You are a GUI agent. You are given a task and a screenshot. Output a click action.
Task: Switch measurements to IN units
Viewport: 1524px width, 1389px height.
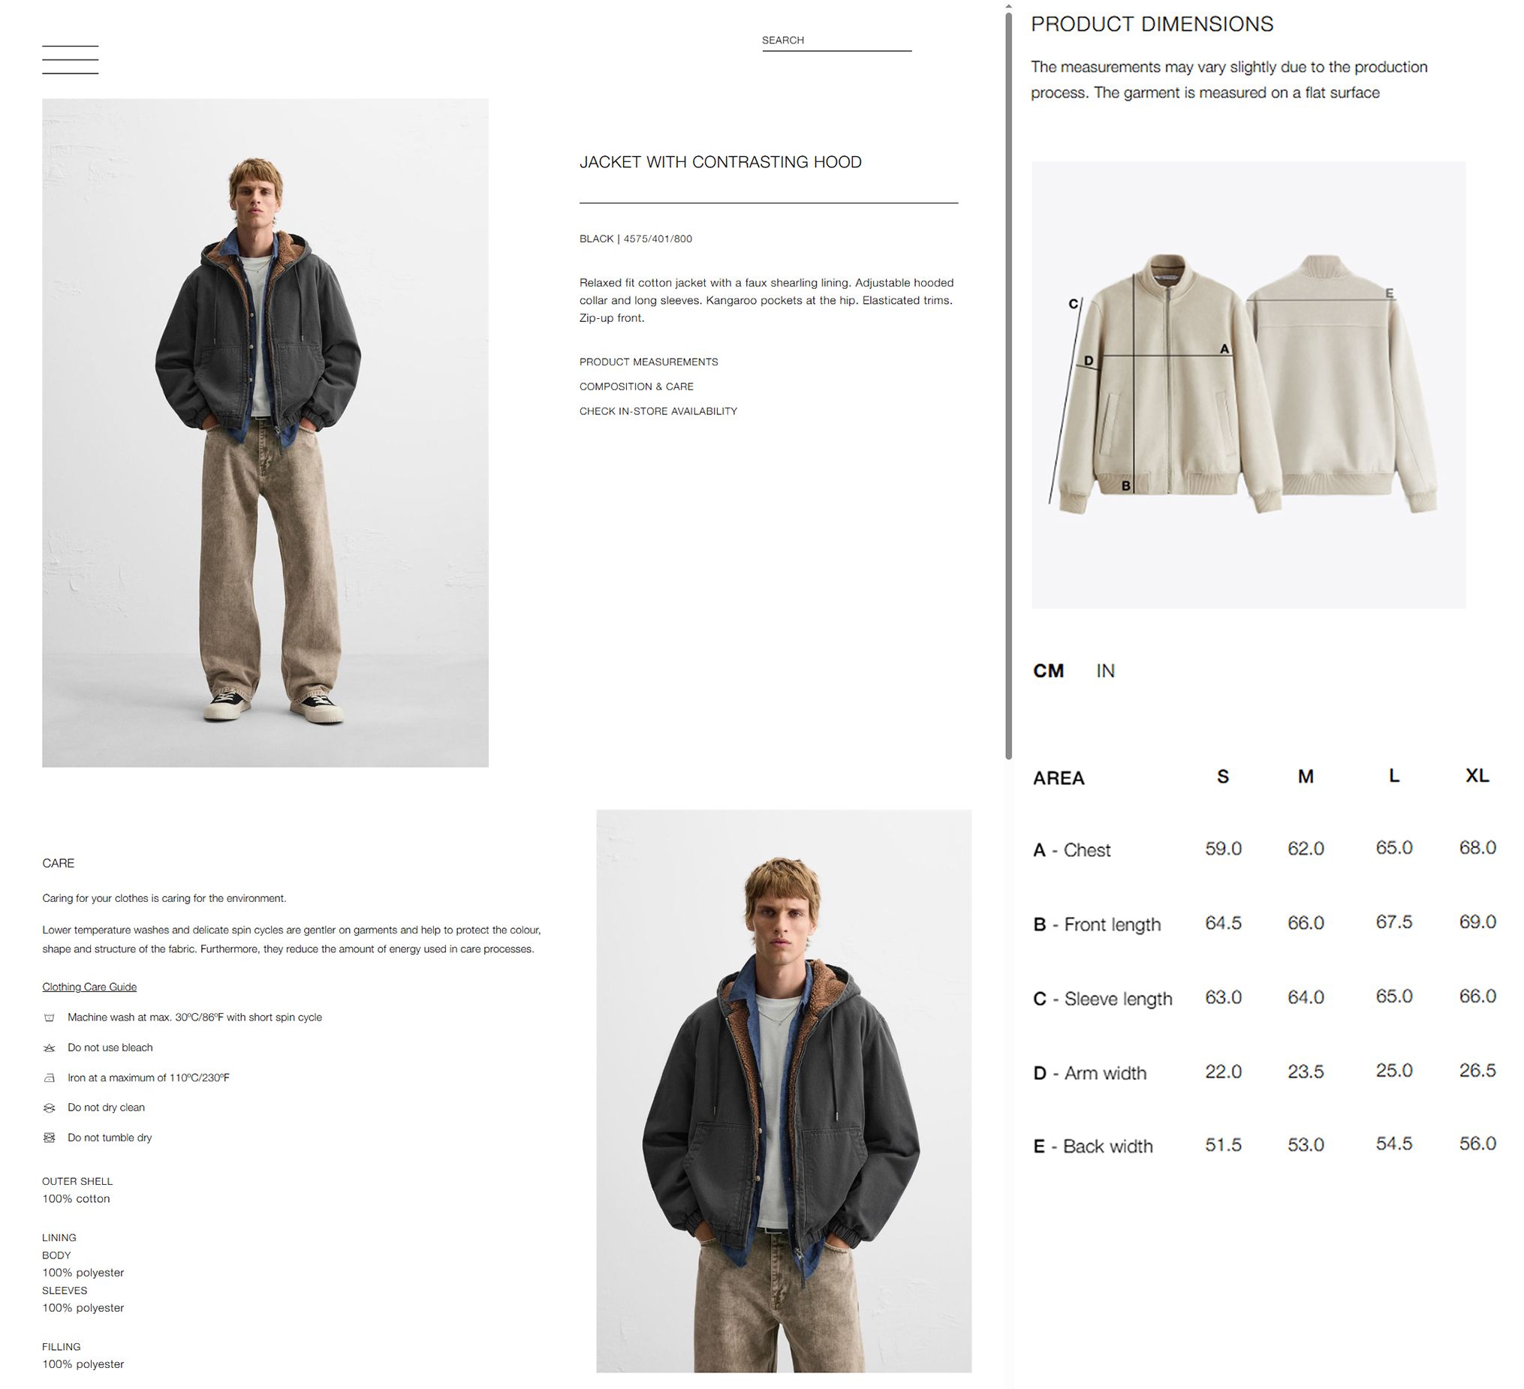click(1105, 671)
